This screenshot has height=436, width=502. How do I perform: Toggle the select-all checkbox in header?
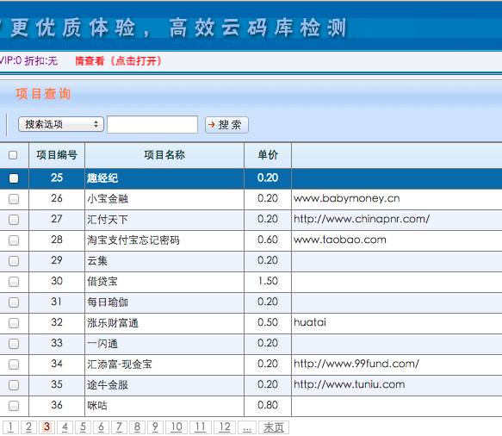coord(13,155)
